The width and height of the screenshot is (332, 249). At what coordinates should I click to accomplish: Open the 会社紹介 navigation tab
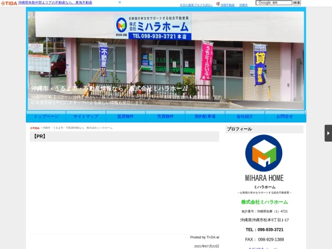click(x=245, y=116)
